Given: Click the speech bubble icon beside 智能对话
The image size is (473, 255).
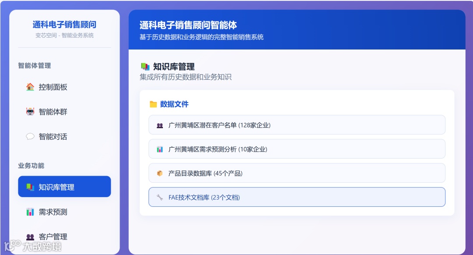Looking at the screenshot, I should [x=30, y=136].
